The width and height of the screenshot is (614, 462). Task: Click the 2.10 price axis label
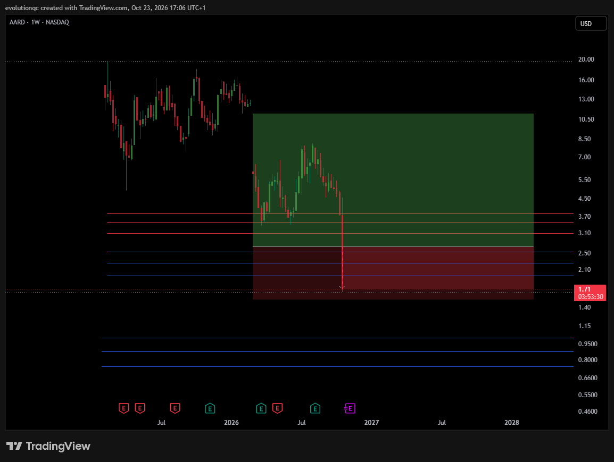(x=584, y=270)
